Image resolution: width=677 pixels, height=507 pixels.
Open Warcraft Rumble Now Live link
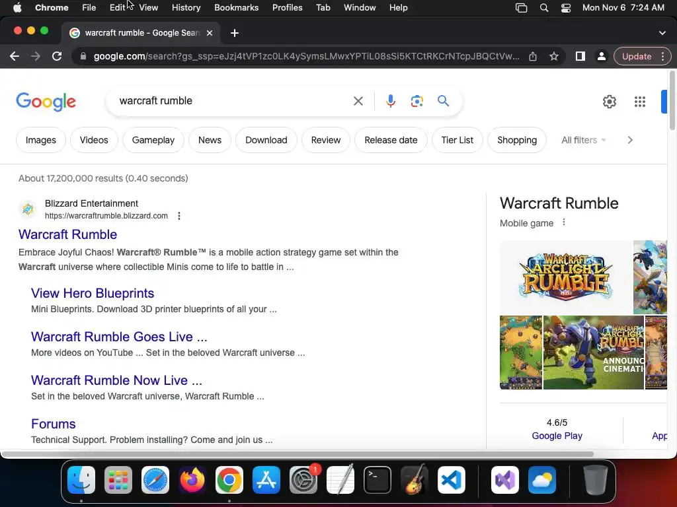pos(116,380)
